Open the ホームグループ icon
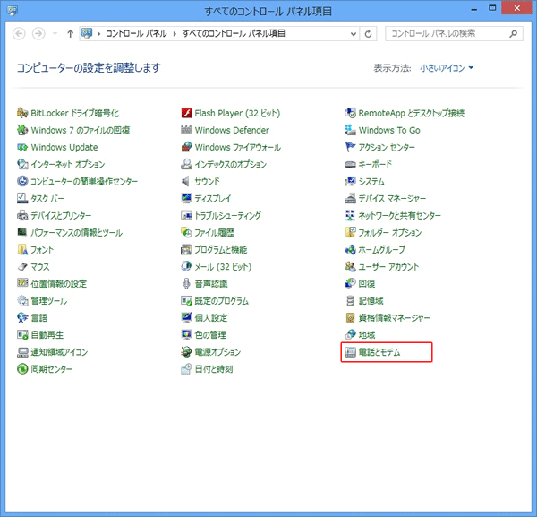This screenshot has width=537, height=517. click(350, 249)
